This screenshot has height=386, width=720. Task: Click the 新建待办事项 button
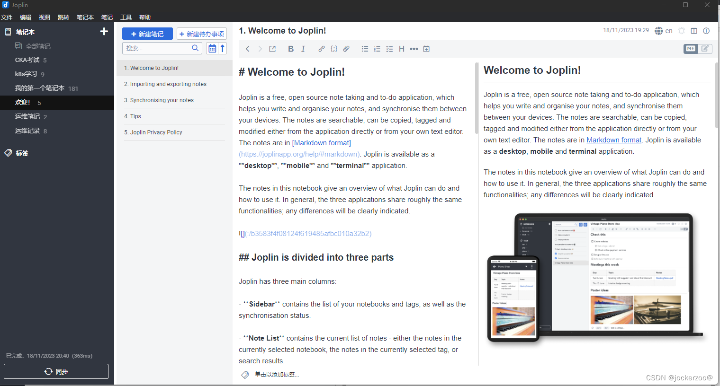pyautogui.click(x=202, y=34)
